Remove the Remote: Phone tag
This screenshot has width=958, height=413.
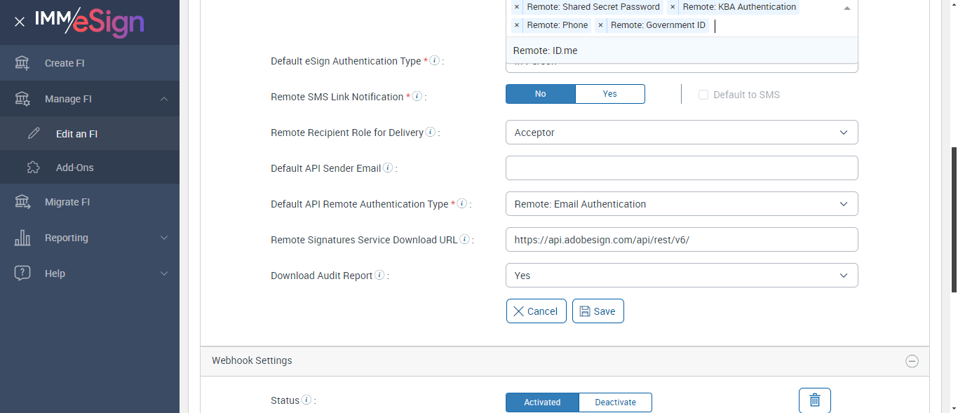coord(517,25)
